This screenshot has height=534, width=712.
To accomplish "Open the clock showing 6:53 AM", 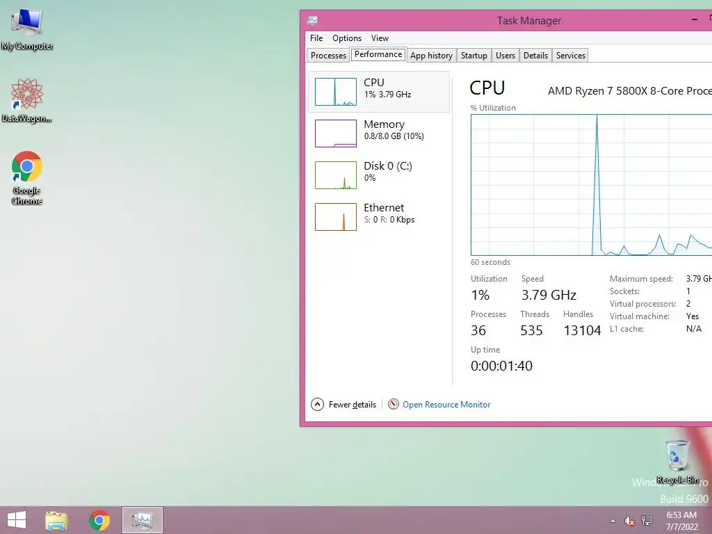I will point(681,521).
